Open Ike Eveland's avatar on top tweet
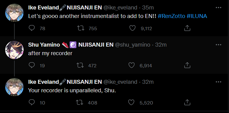 click(14, 12)
